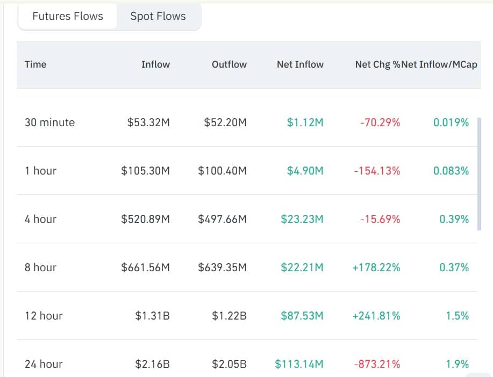Image resolution: width=493 pixels, height=377 pixels.
Task: Select the 12 hour row
Action: (x=44, y=316)
